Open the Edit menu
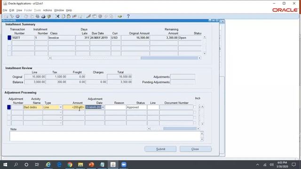Viewport: 301px width, 169px height. (12, 10)
